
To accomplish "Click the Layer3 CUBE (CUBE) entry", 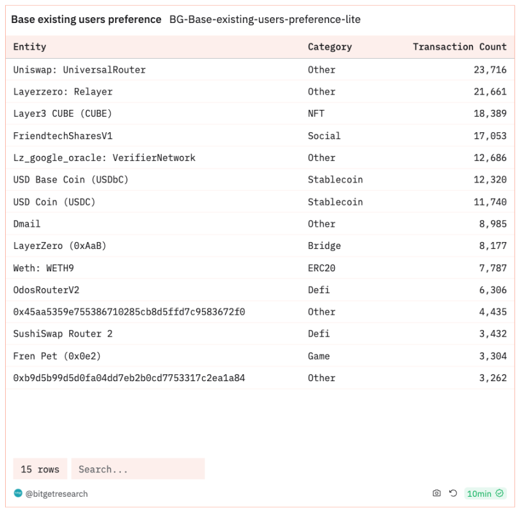I will (x=63, y=114).
